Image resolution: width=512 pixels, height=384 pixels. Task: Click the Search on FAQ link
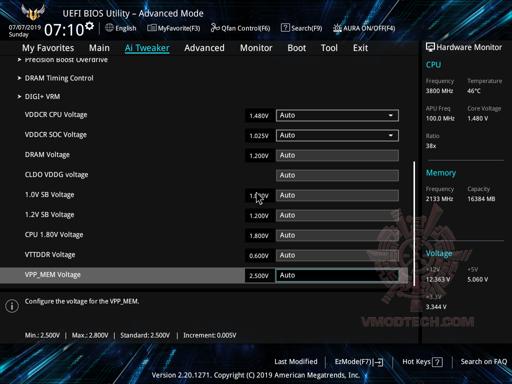[x=483, y=361]
